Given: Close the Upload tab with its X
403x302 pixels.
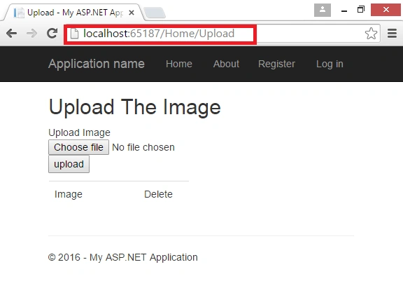Looking at the screenshot, I should [132, 13].
